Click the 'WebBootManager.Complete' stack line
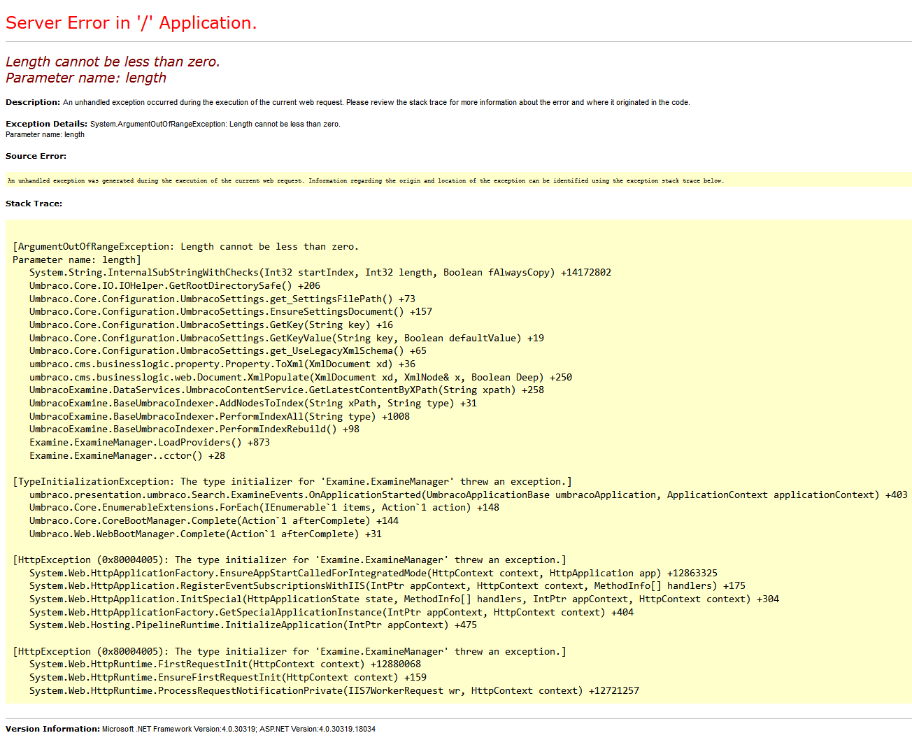The width and height of the screenshot is (912, 740). [206, 534]
